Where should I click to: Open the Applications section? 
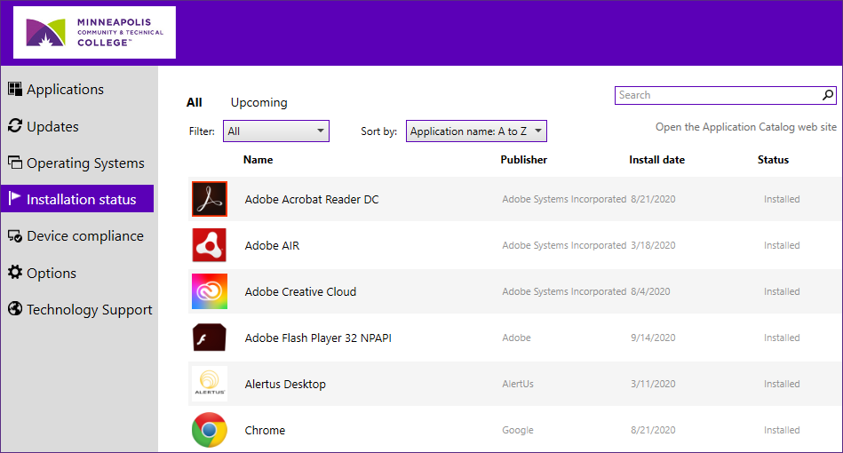tap(65, 89)
